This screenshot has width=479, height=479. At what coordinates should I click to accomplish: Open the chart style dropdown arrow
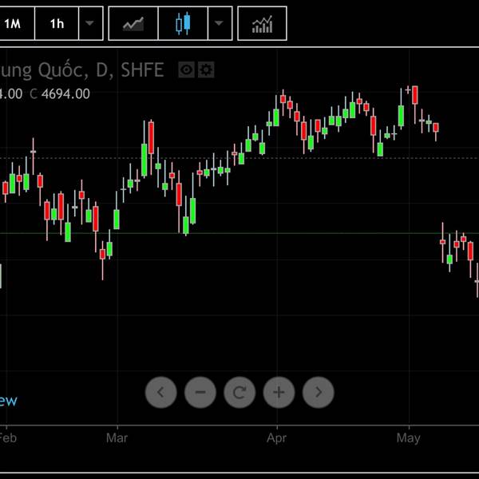tap(220, 23)
